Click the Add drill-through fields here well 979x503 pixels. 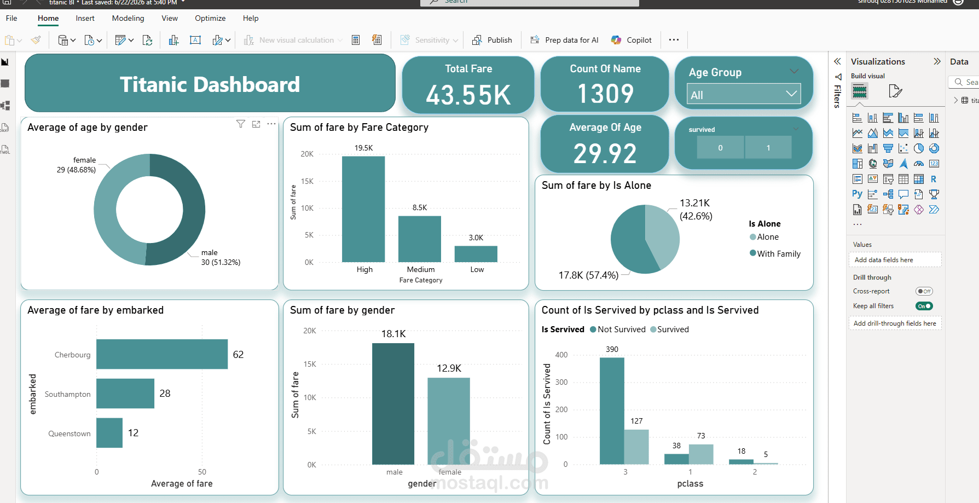tap(895, 323)
